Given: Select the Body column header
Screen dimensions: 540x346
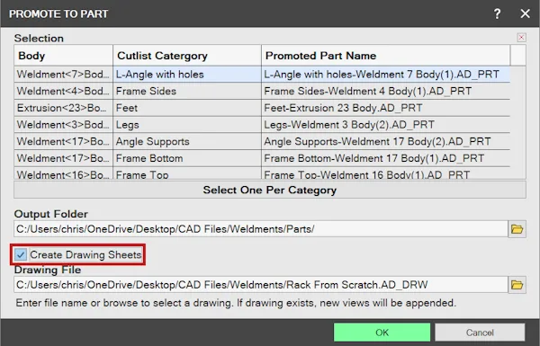Looking at the screenshot, I should [63, 56].
